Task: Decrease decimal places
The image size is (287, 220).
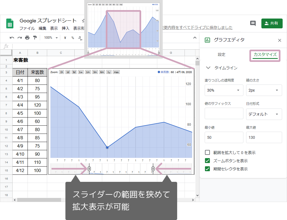Action: pos(80,38)
